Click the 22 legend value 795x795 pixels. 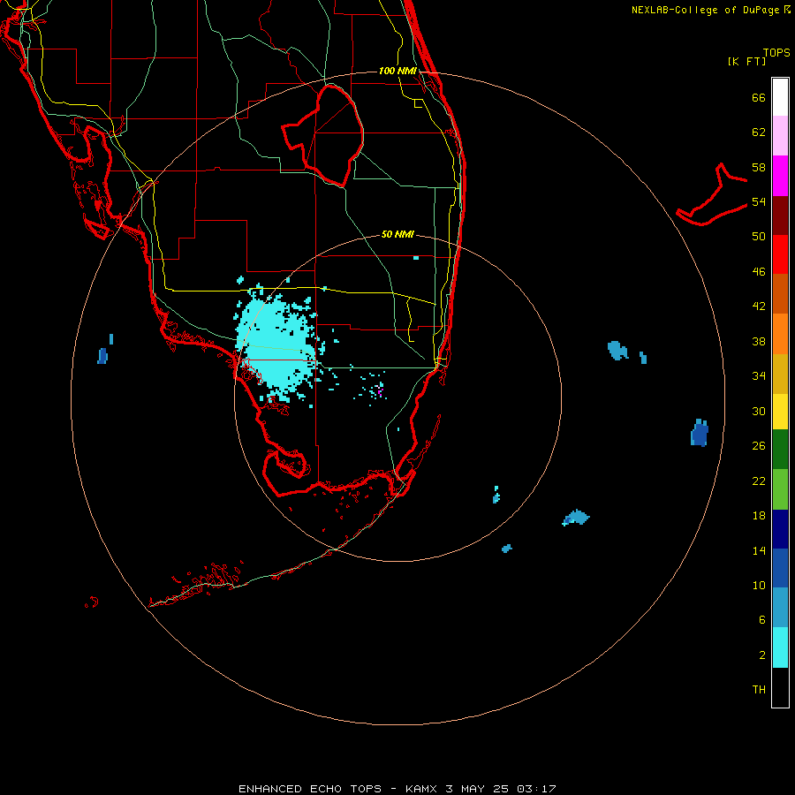tap(759, 481)
